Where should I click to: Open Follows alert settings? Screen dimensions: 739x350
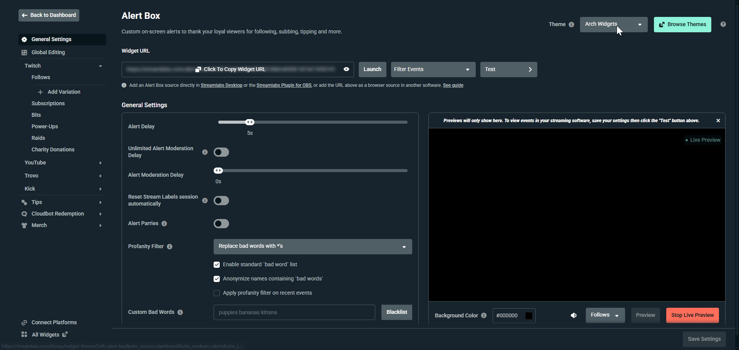pyautogui.click(x=41, y=78)
